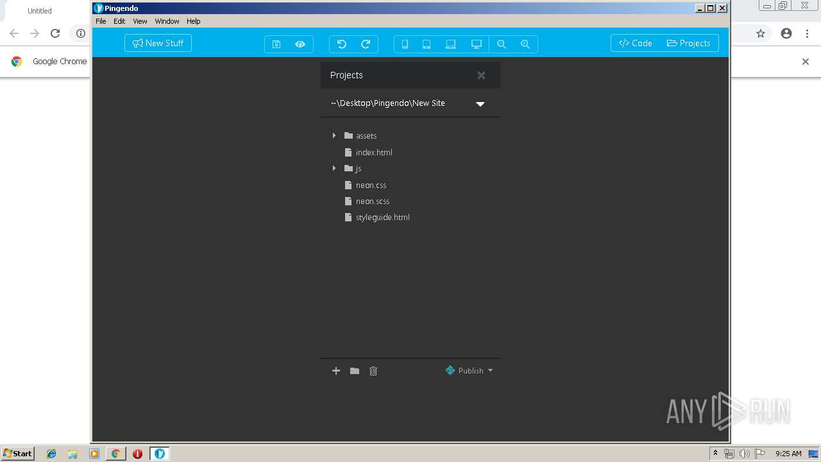Image resolution: width=821 pixels, height=462 pixels.
Task: Delete selected item with trash icon
Action: coord(373,371)
